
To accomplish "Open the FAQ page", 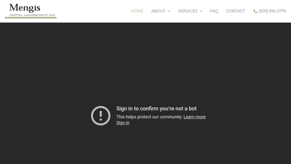I will coord(214,11).
